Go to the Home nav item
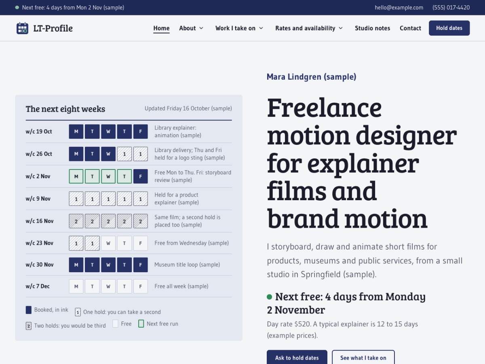This screenshot has height=364, width=485. [161, 28]
